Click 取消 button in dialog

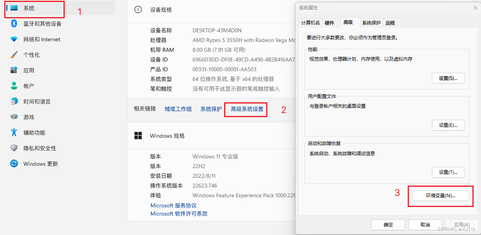tap(425, 225)
